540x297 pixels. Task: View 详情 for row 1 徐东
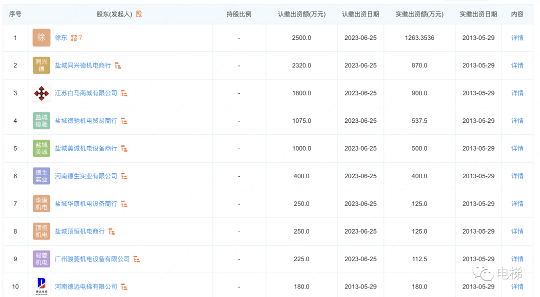click(517, 38)
